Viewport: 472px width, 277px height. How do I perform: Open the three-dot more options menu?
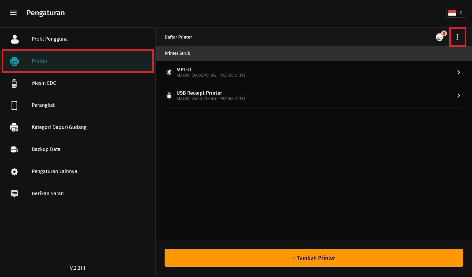(457, 37)
